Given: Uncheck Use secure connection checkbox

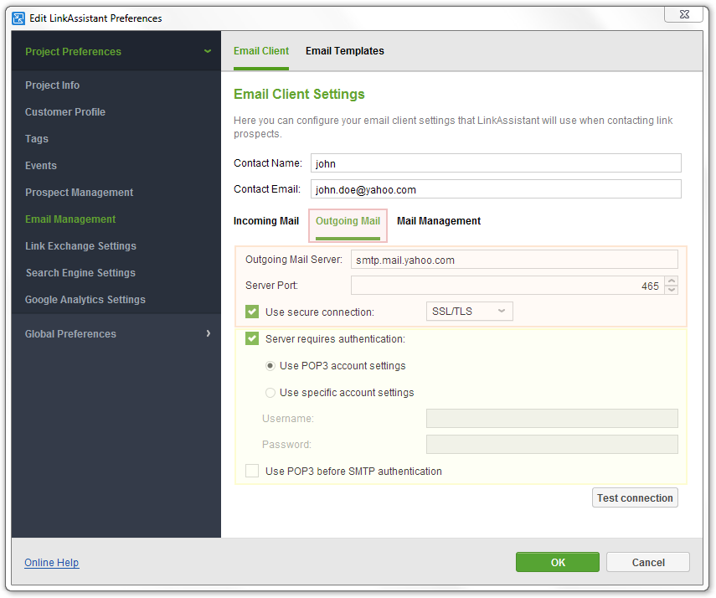Looking at the screenshot, I should point(252,312).
